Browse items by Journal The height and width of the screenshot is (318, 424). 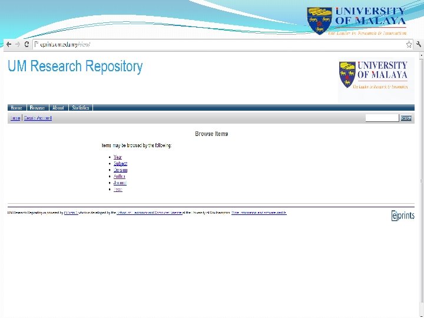(x=120, y=183)
